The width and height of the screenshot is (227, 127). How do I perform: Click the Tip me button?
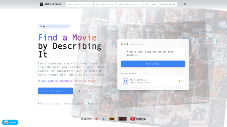[x=10, y=122]
